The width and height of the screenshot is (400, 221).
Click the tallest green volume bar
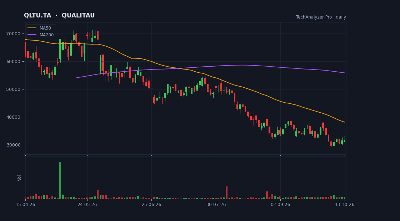60,180
